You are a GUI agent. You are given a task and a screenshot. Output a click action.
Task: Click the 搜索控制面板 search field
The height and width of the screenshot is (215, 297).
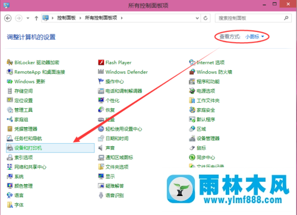(253, 18)
